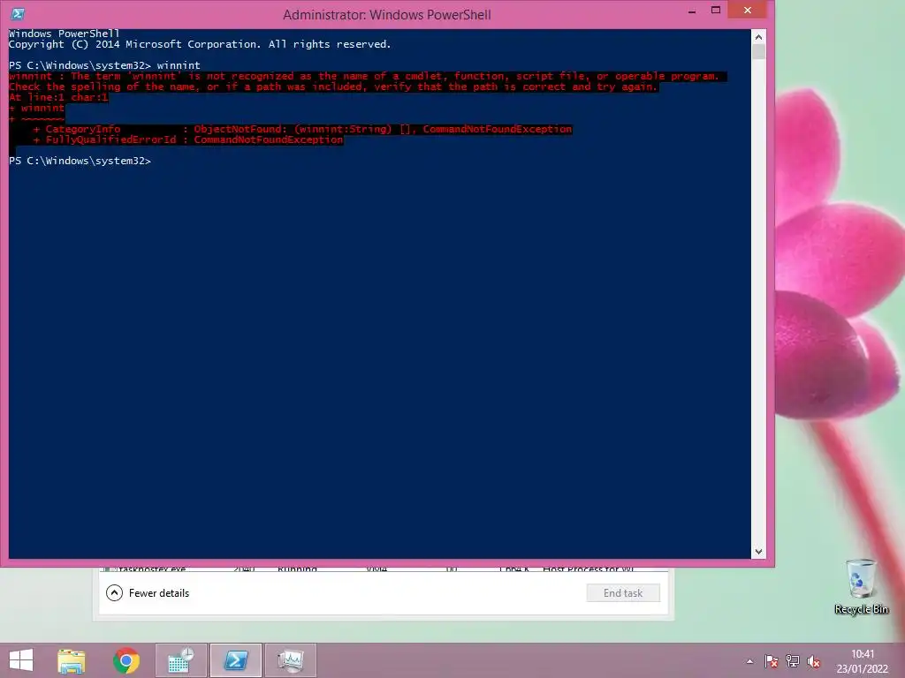This screenshot has width=905, height=678.
Task: Open the Action Center flag icon
Action: 771,661
